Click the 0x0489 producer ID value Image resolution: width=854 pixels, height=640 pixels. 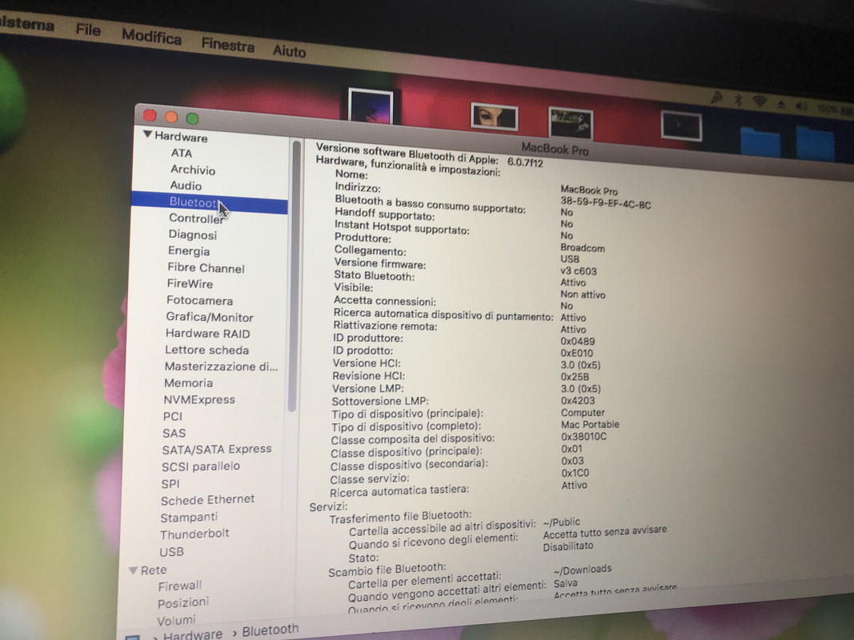pos(577,342)
